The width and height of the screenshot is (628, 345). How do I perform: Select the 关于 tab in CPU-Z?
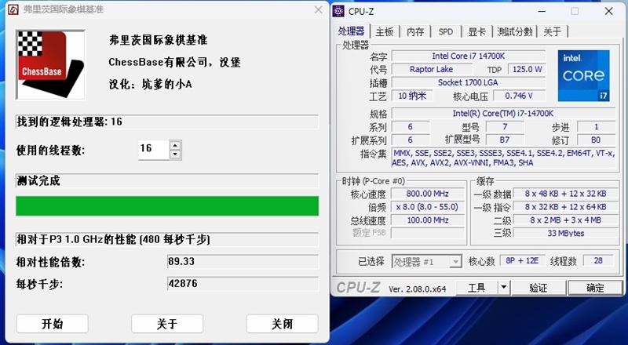[x=552, y=31]
